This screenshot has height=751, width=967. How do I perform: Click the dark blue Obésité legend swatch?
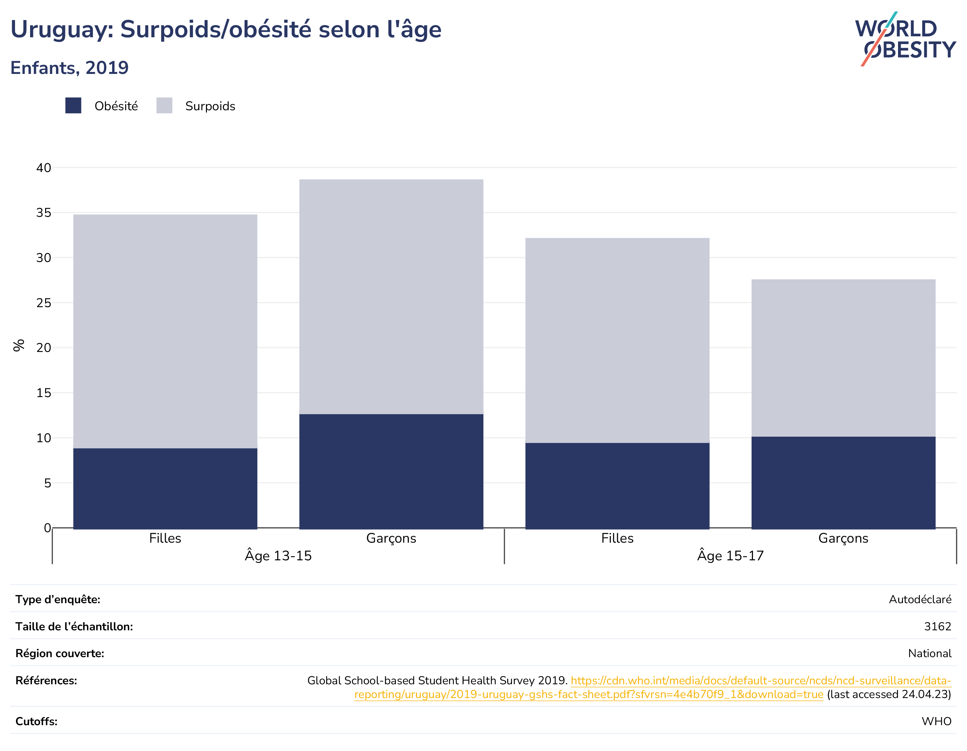point(73,105)
